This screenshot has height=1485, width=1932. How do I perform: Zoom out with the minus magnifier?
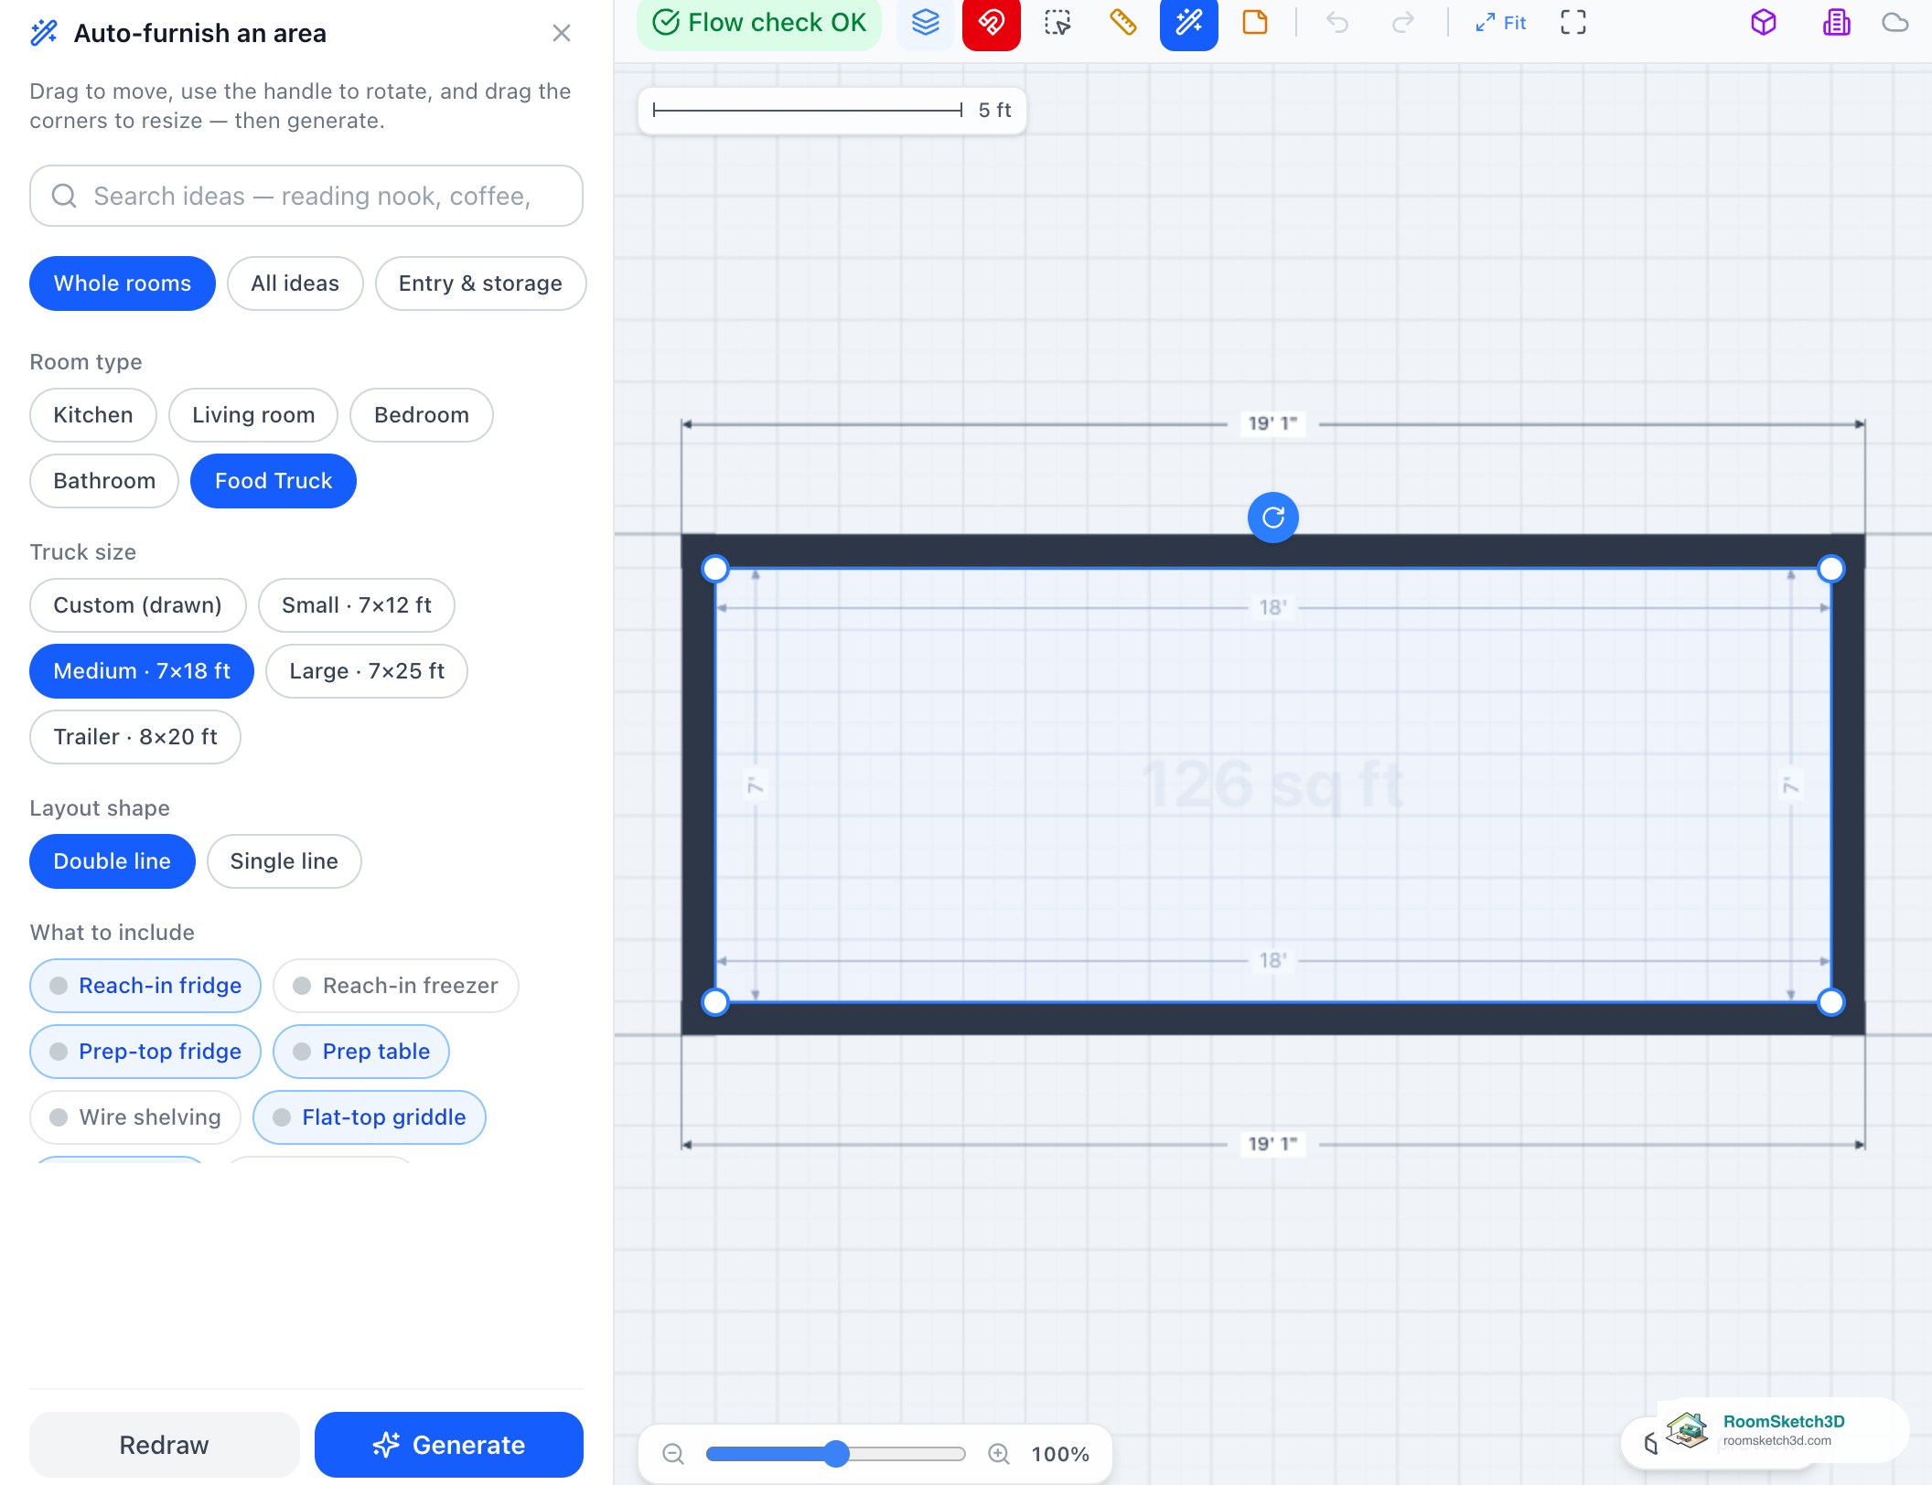point(673,1454)
